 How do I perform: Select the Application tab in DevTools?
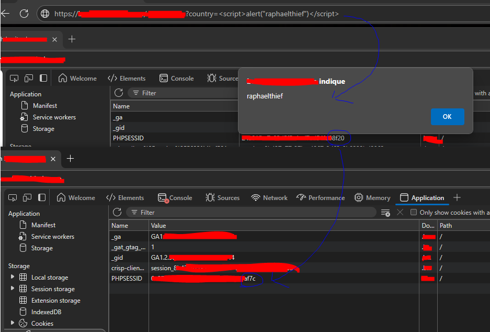pos(422,198)
